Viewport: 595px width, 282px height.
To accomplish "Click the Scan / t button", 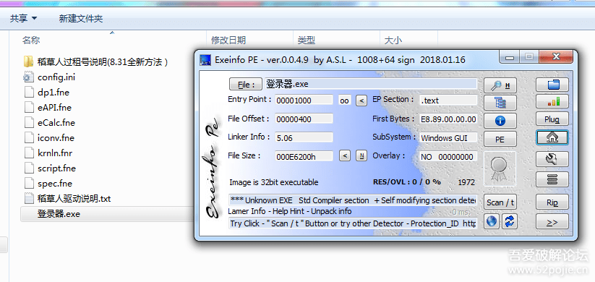I will pos(500,202).
